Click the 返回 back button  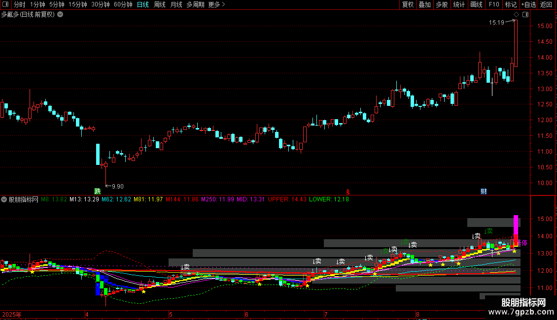point(546,4)
